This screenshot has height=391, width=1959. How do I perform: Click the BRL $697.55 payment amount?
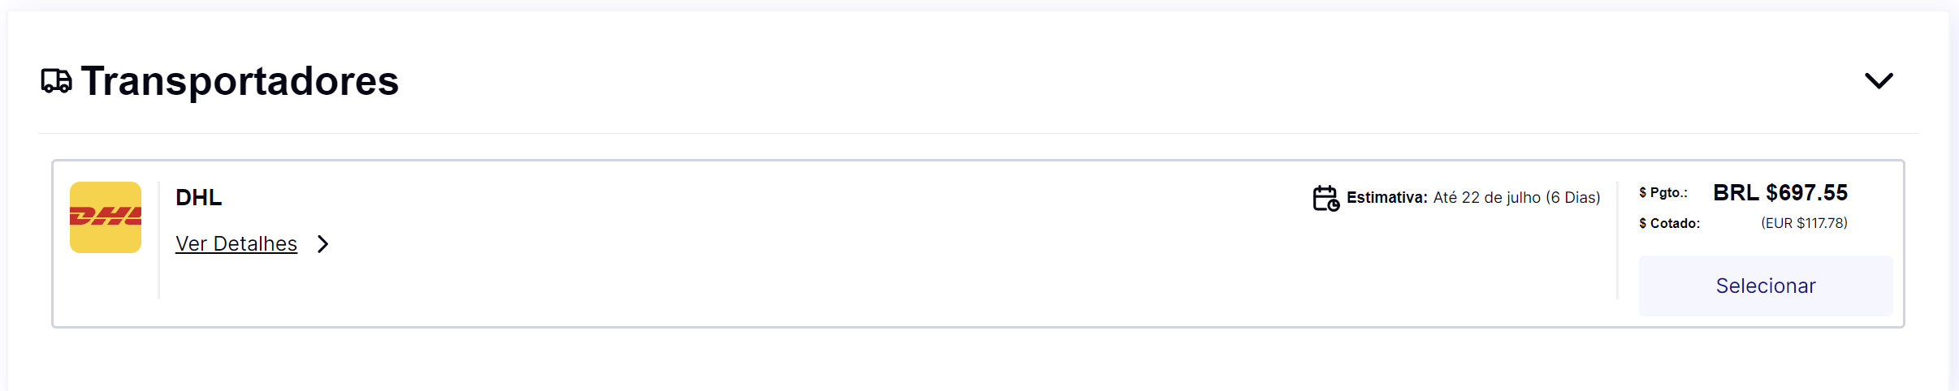pos(1780,193)
